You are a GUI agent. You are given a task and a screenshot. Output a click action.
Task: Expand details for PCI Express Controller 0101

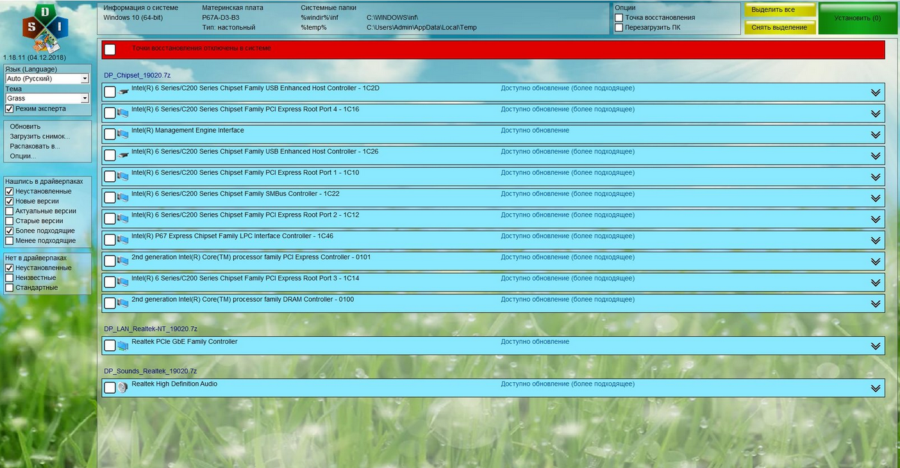click(876, 262)
